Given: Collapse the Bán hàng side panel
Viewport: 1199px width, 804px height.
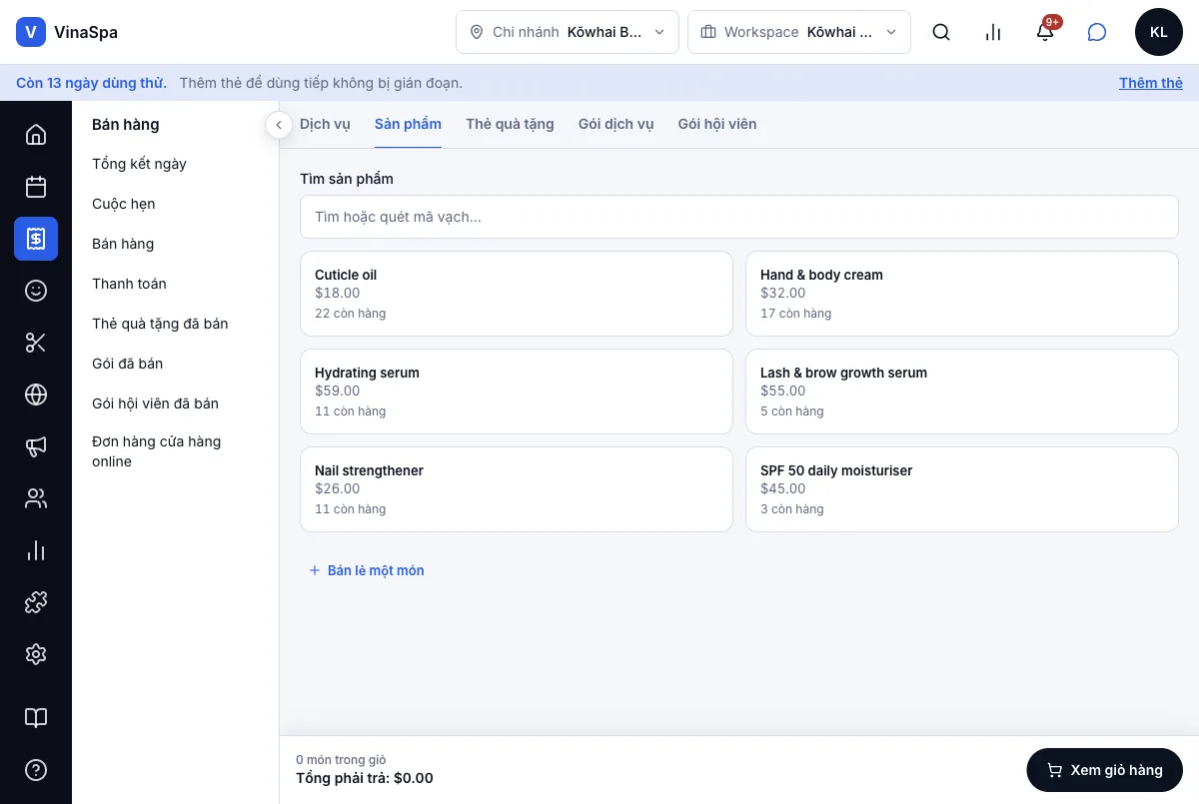Looking at the screenshot, I should coord(279,125).
